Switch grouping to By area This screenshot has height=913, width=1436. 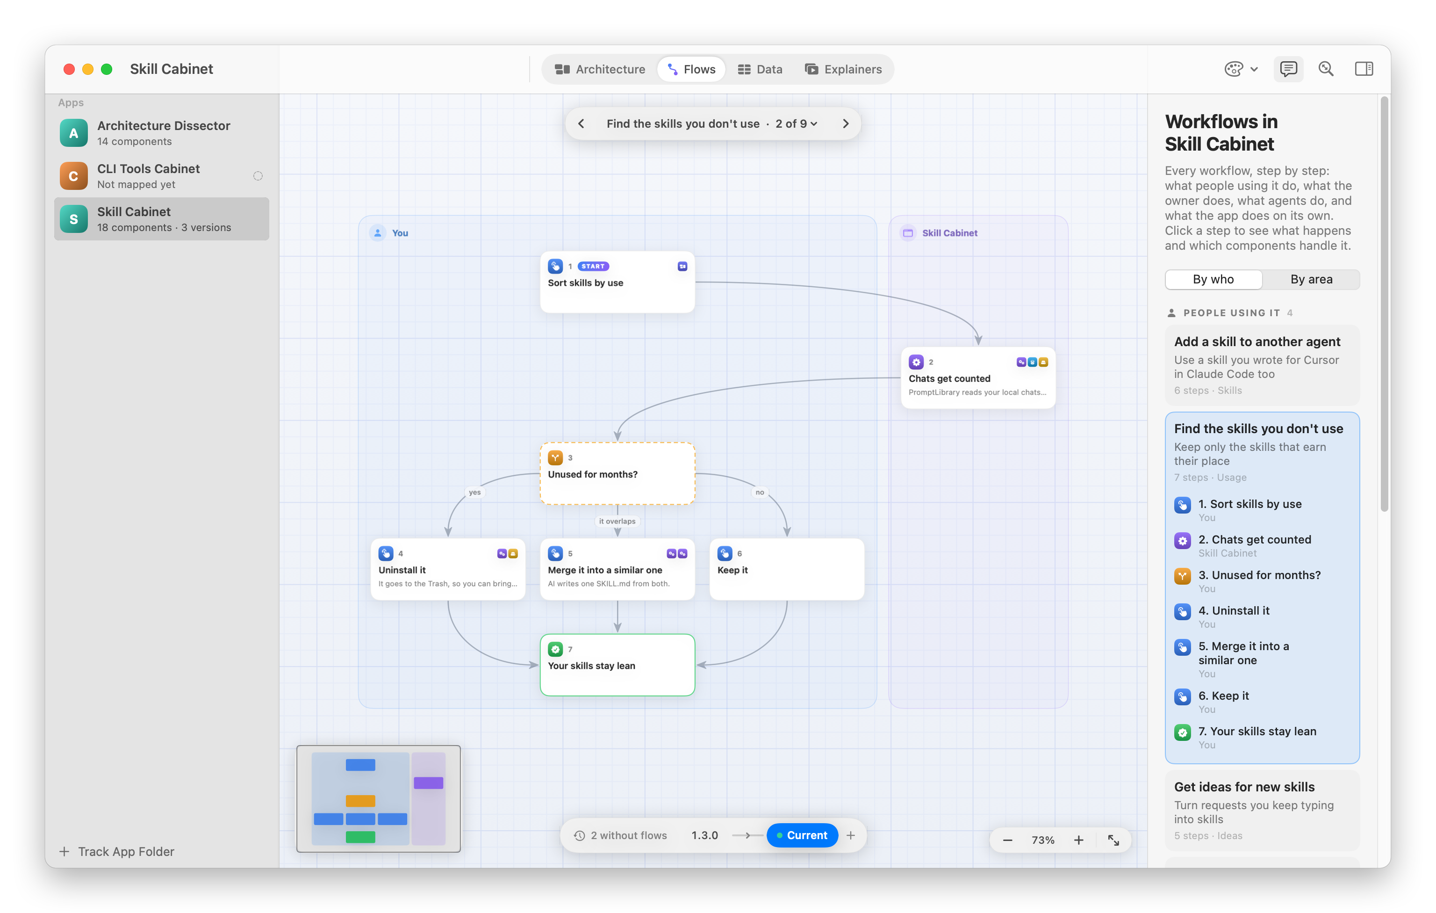1311,279
